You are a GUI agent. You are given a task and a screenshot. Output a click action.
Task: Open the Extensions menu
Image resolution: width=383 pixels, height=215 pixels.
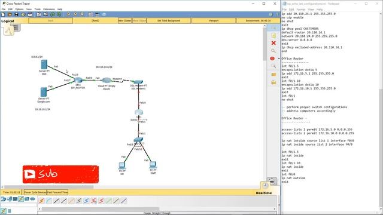click(x=49, y=9)
